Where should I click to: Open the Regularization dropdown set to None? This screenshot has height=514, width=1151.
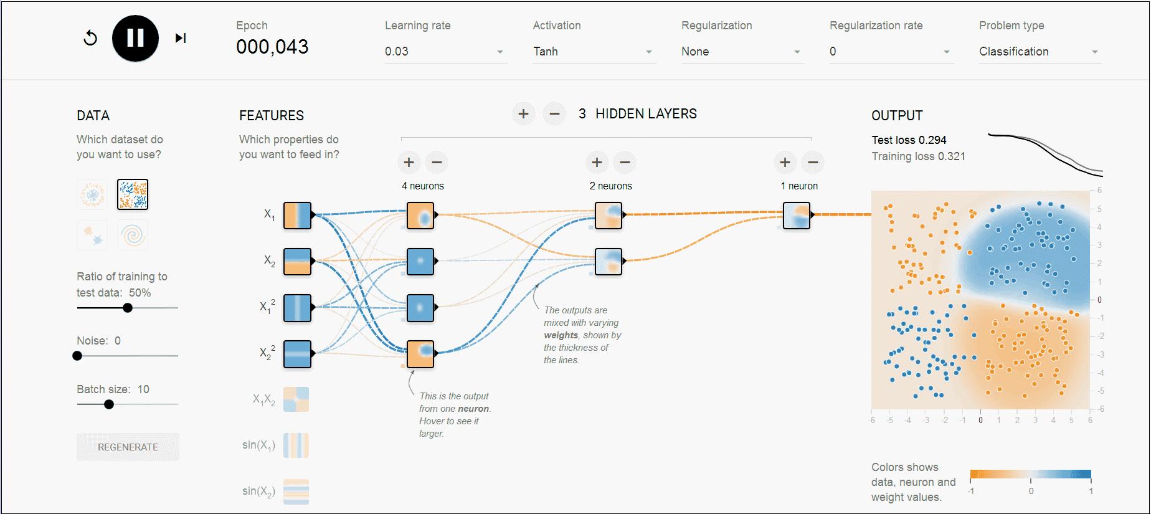741,52
